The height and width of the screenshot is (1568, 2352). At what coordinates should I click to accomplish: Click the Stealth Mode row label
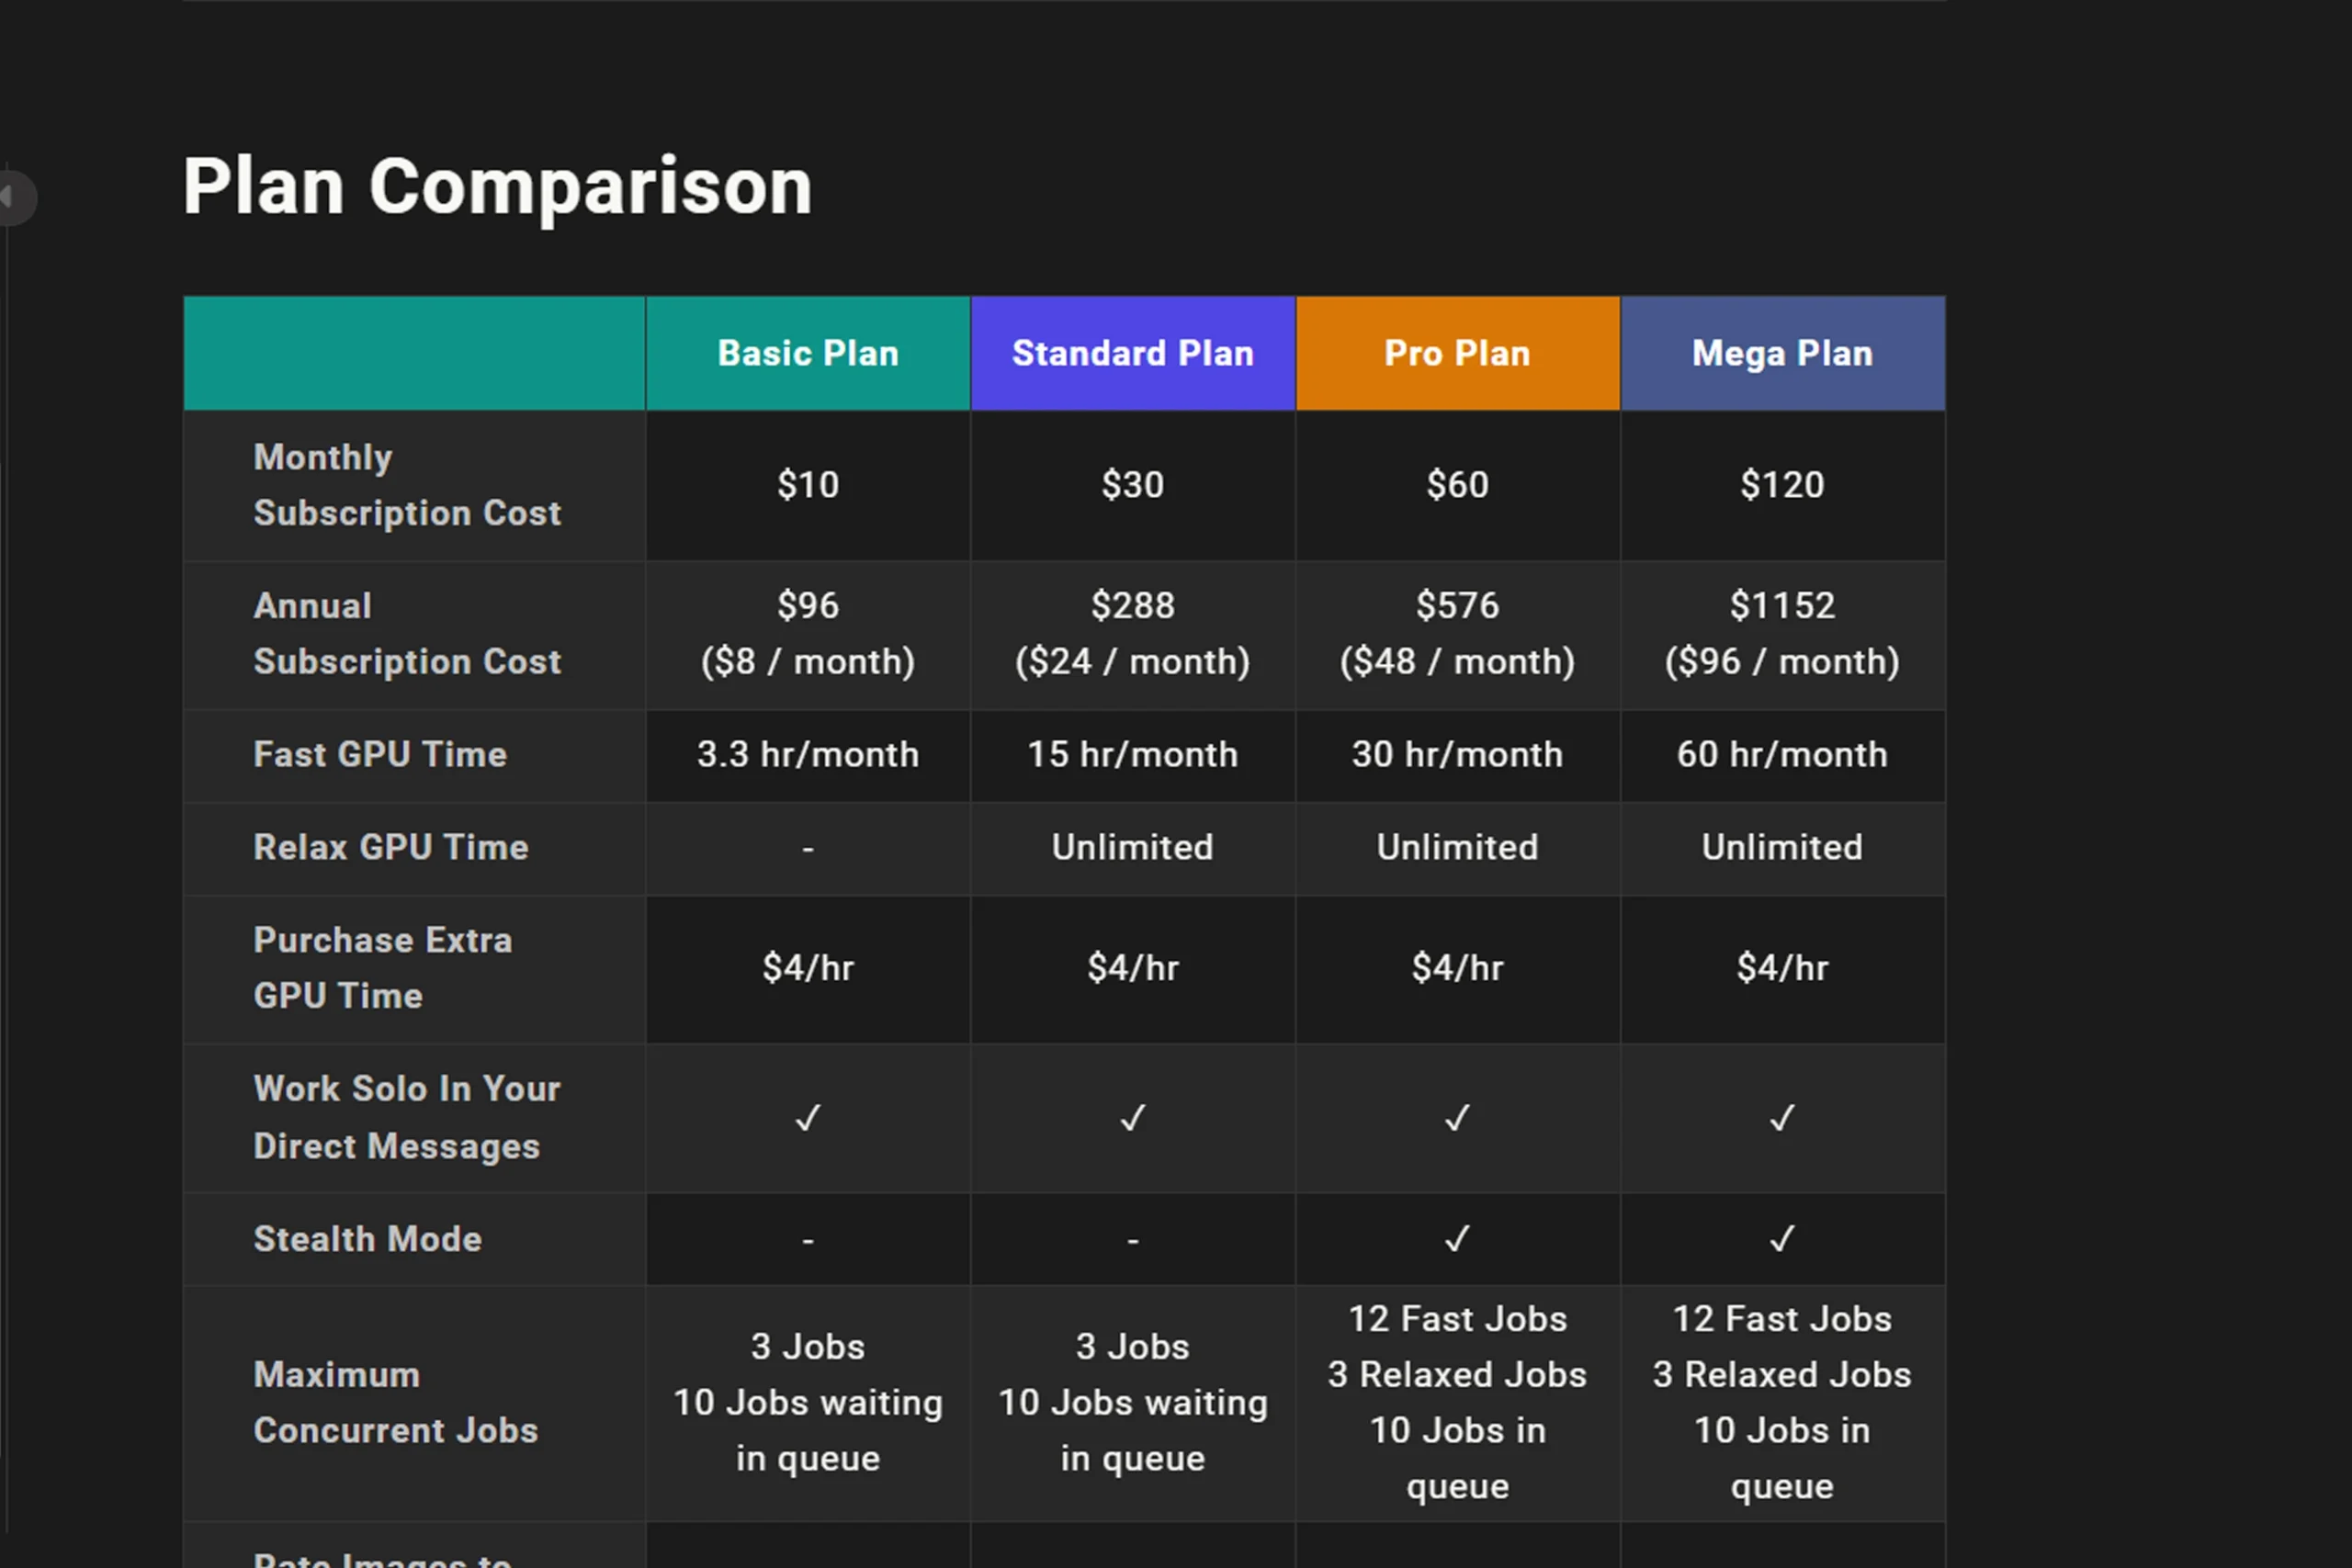point(368,1240)
